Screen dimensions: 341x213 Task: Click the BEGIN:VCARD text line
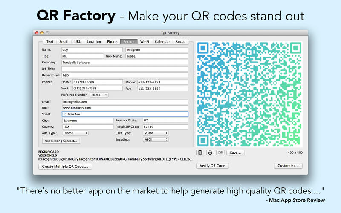(x=49, y=152)
